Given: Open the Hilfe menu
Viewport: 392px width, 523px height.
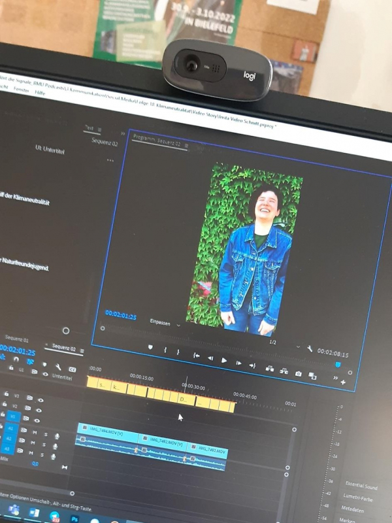Looking at the screenshot, I should coord(40,93).
